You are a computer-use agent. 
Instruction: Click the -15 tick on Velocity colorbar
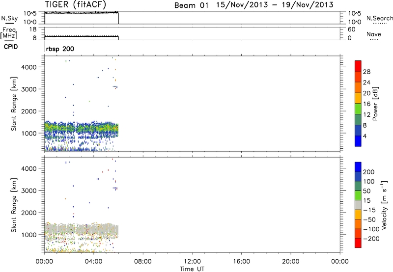pyautogui.click(x=369, y=210)
